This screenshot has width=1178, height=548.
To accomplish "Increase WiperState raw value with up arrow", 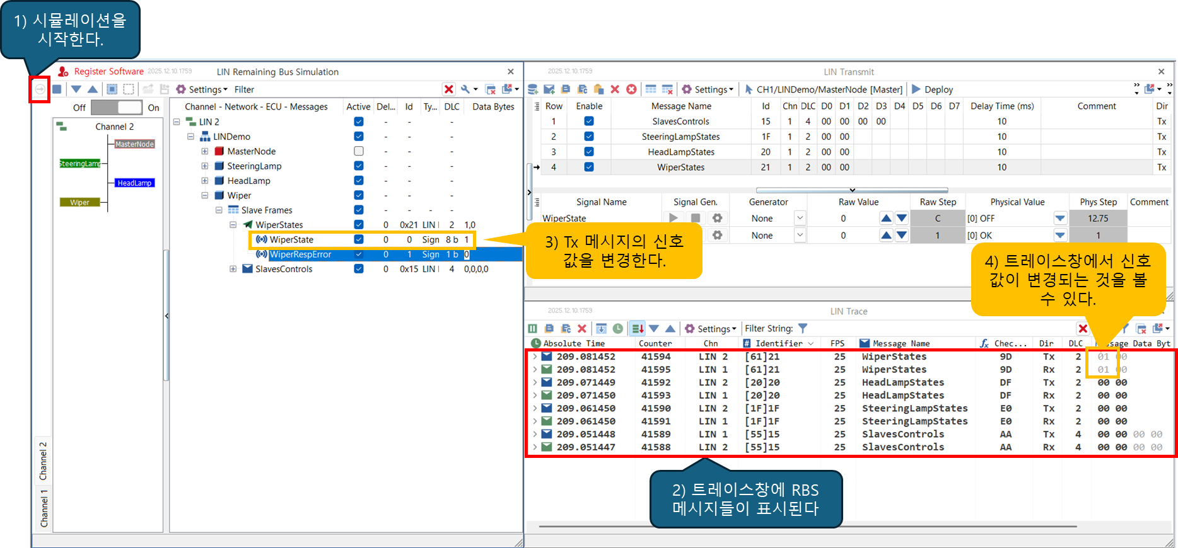I will point(886,218).
